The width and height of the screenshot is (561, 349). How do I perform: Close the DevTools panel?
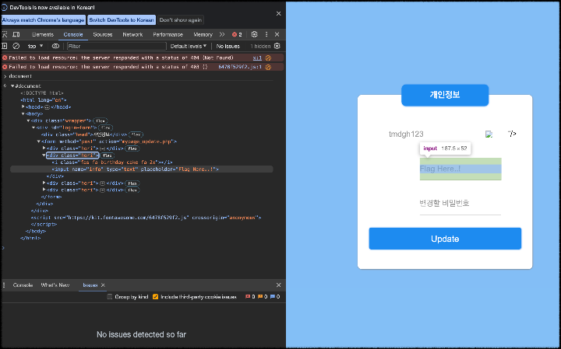[277, 34]
